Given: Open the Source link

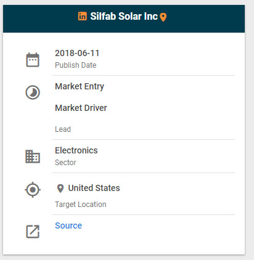Looking at the screenshot, I should 68,225.
